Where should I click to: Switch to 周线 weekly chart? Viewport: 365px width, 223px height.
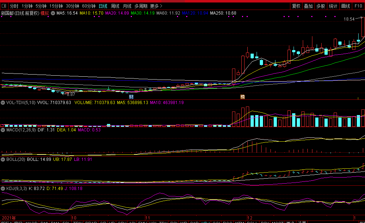pyautogui.click(x=115, y=6)
